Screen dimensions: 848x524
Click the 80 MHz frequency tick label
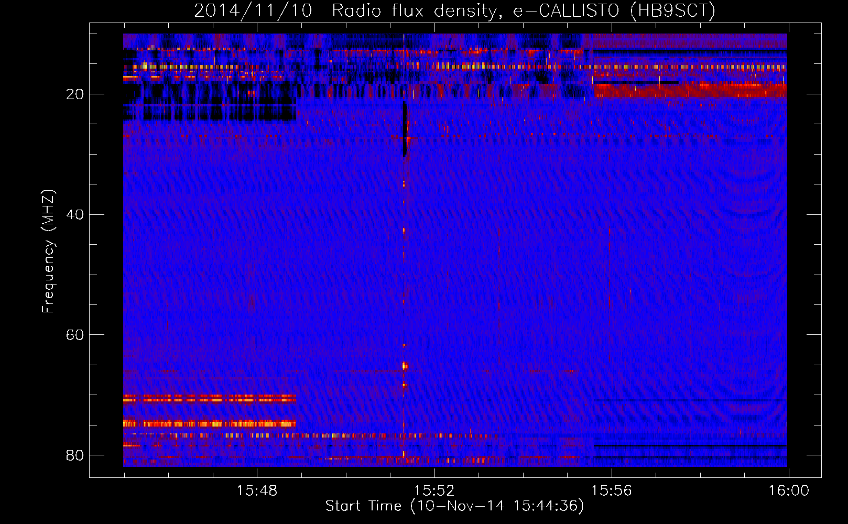[75, 455]
